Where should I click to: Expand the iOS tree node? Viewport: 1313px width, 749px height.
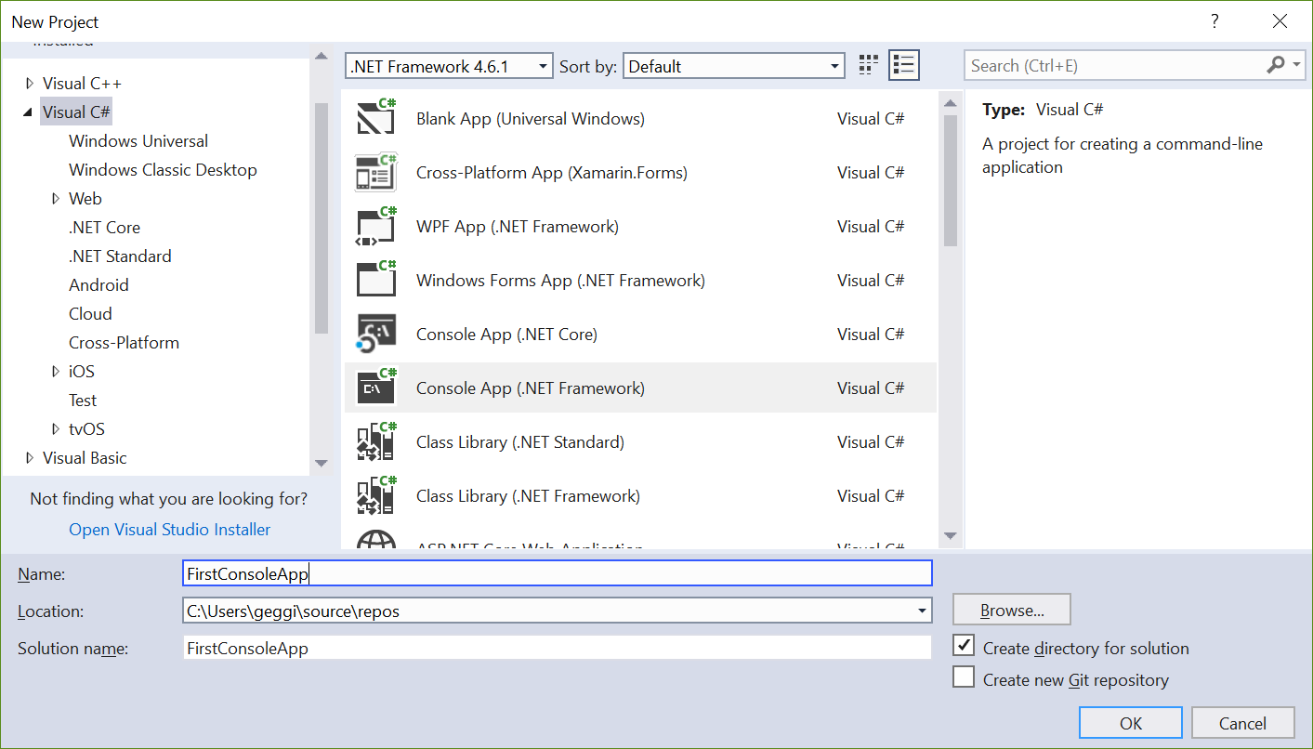tap(57, 372)
